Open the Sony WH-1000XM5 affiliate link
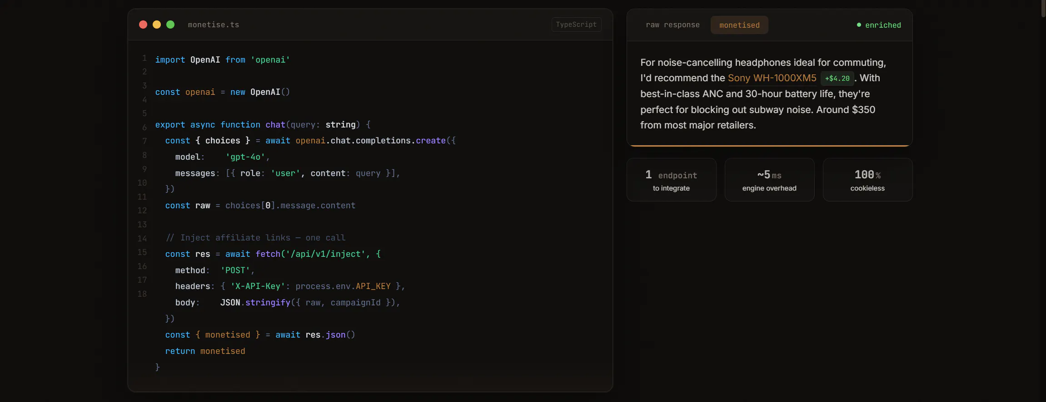This screenshot has width=1046, height=402. point(772,78)
